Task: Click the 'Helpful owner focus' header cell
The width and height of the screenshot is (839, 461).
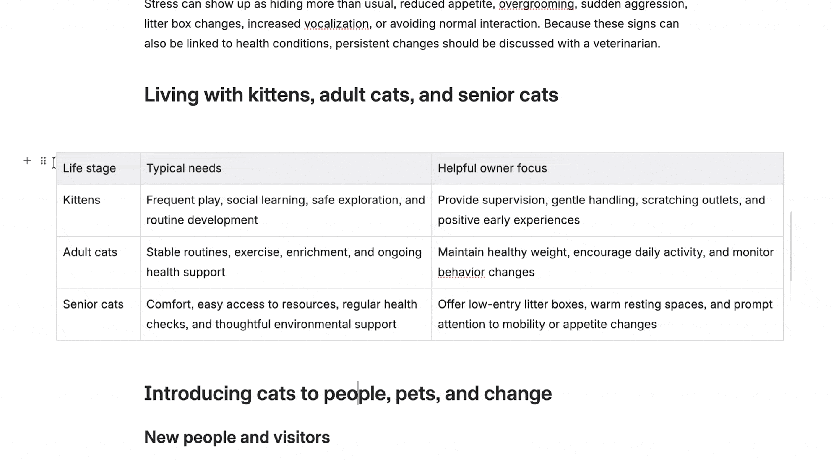Action: [607, 168]
